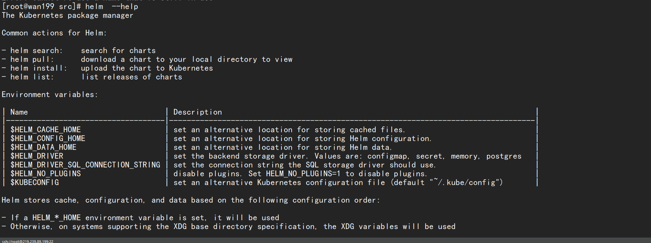
Task: Click the $HELM_CONFIG_HOME variable name
Action: [x=48, y=138]
